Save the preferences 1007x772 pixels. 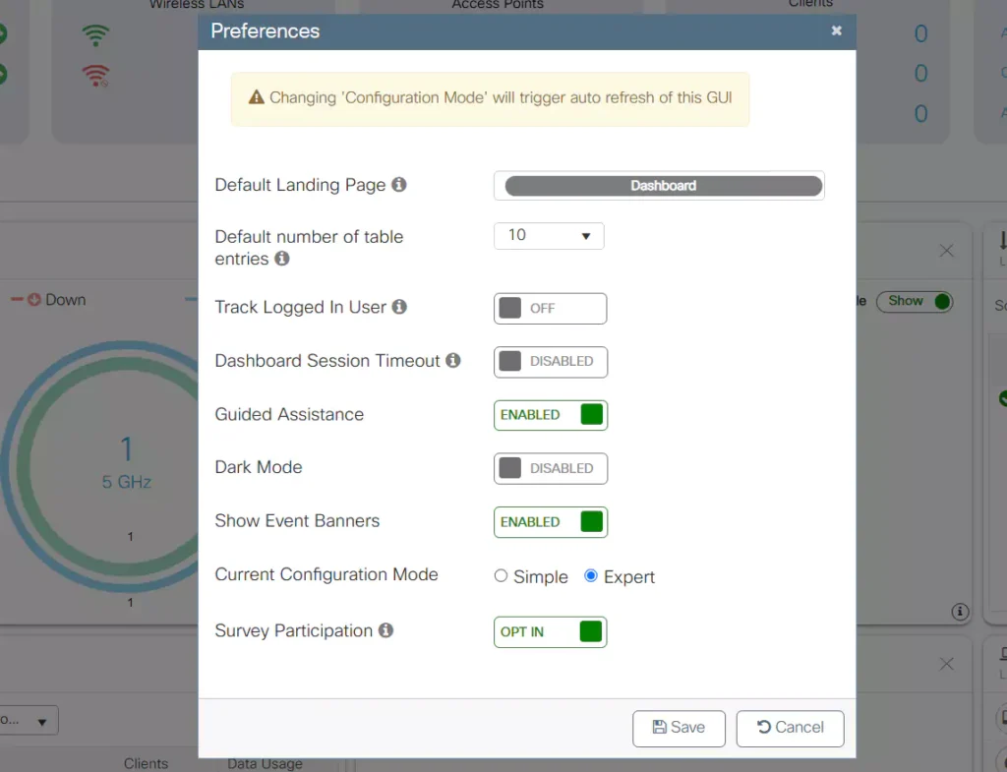click(x=679, y=728)
